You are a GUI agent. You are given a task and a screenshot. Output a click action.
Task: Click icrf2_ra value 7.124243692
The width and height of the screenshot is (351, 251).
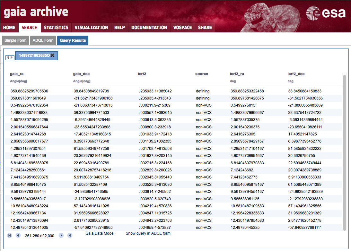click(x=242, y=170)
